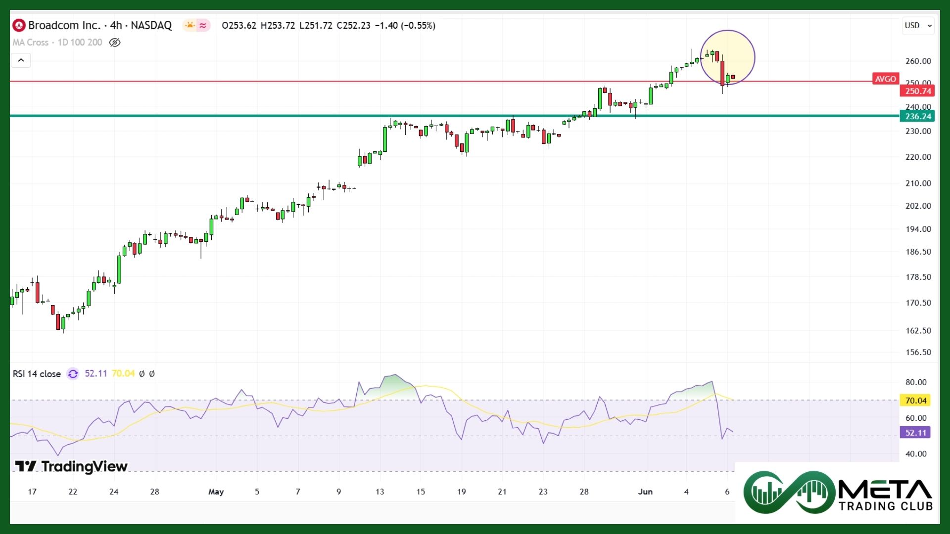The image size is (950, 534).
Task: Click the RSI value 52.11 in legend
Action: tap(95, 374)
